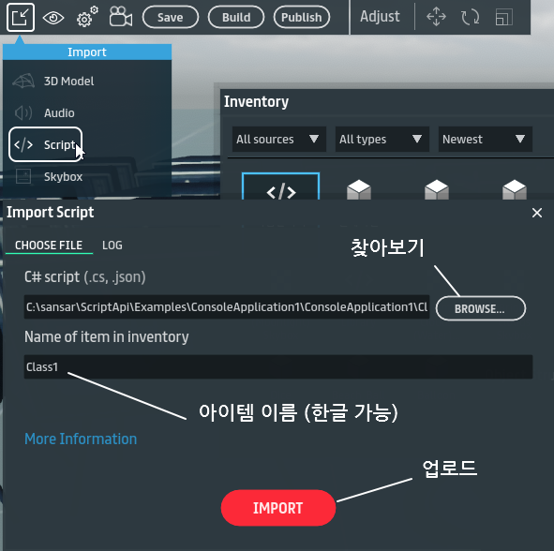This screenshot has width=554, height=551.
Task: Select the rotate gizmo icon
Action: pos(470,17)
